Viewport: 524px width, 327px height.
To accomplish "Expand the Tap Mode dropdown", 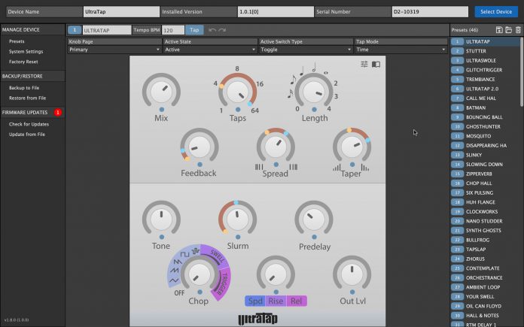I will [400, 50].
